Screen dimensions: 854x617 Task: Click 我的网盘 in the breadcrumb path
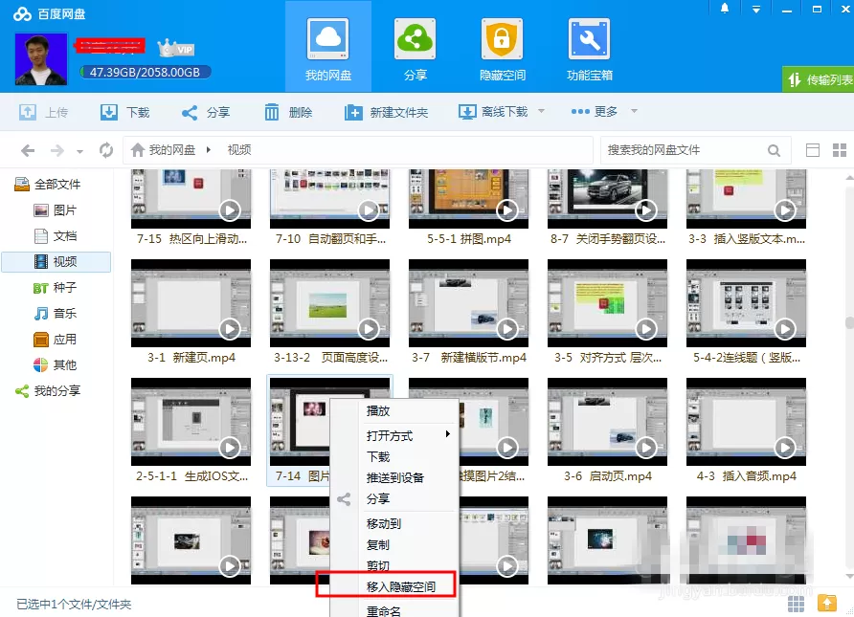coord(171,150)
